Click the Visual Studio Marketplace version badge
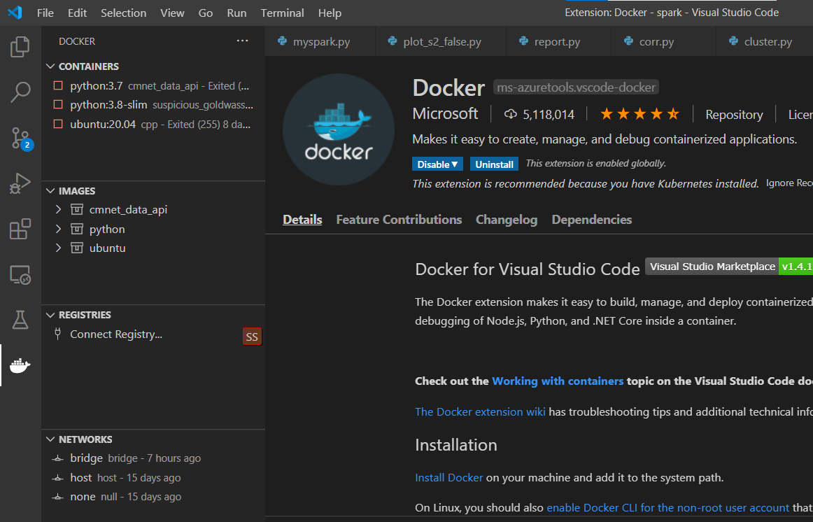 pyautogui.click(x=730, y=267)
